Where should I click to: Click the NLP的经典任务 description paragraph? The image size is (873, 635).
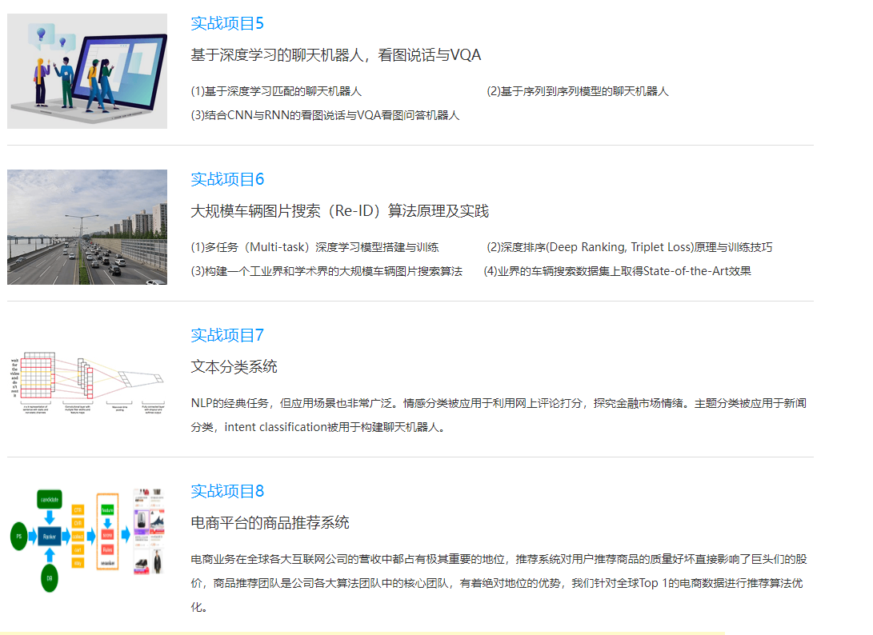498,414
